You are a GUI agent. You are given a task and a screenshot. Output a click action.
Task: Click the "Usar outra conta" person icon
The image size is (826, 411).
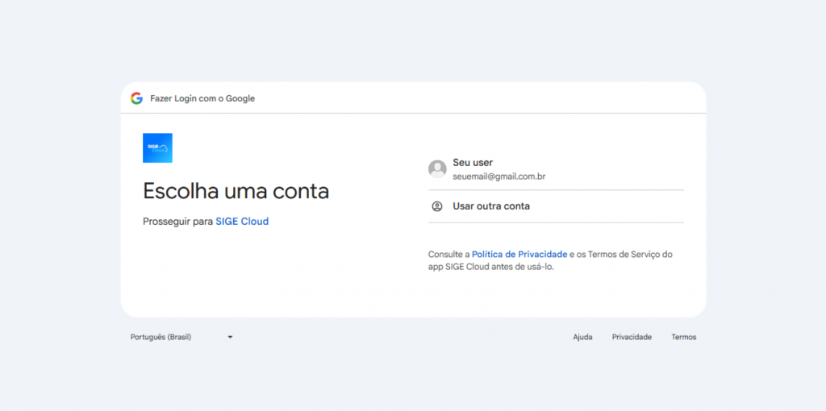[437, 206]
